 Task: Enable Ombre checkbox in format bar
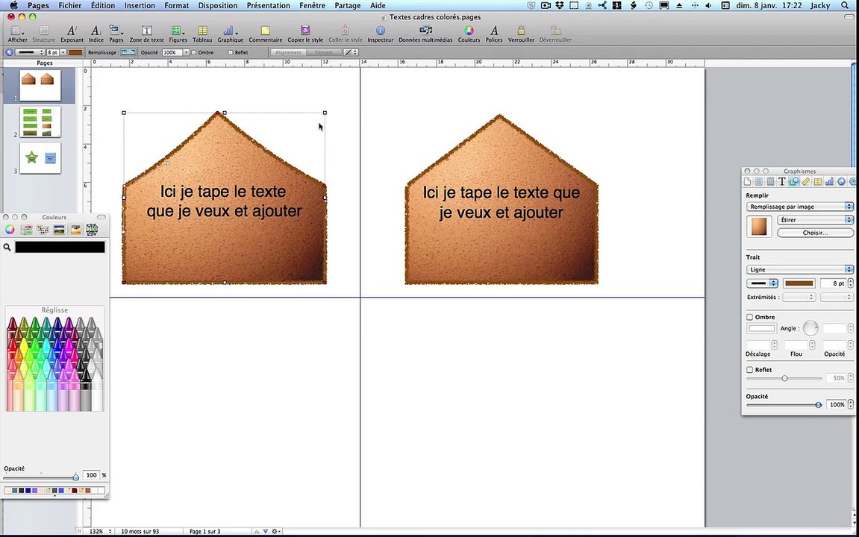(x=194, y=52)
